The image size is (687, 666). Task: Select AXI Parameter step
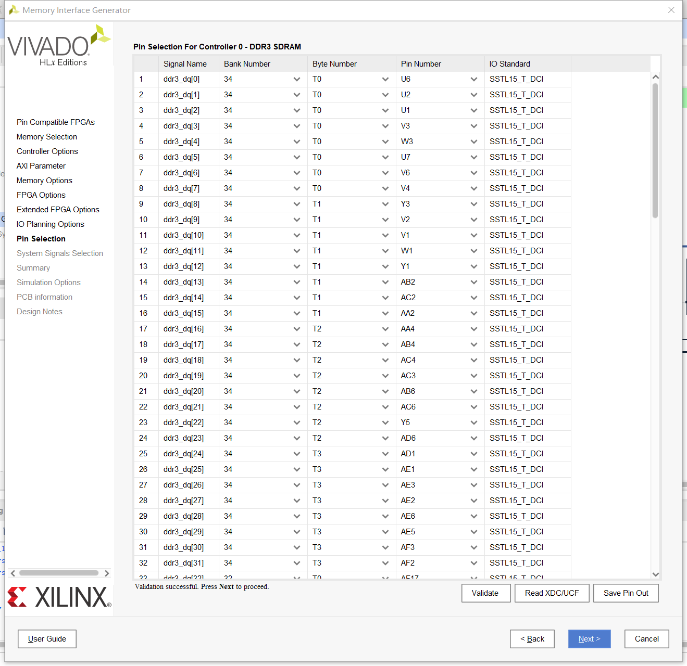click(x=41, y=166)
